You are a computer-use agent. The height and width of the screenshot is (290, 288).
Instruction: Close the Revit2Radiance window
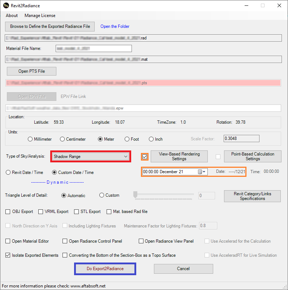point(279,5)
